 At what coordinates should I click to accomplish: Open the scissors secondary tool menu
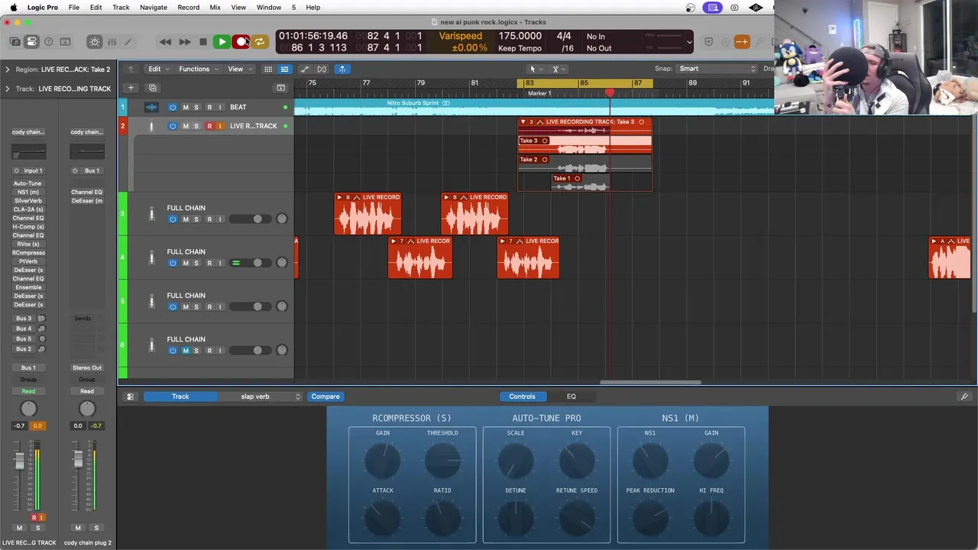coord(559,69)
